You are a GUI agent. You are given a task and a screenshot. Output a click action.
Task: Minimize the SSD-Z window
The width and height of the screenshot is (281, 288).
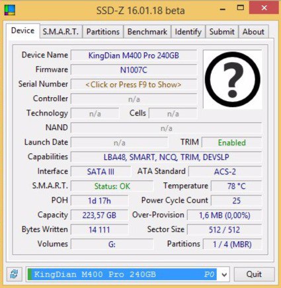pos(223,9)
